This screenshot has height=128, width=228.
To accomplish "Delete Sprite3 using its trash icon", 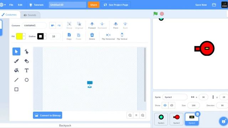I will pyautogui.click(x=197, y=114).
